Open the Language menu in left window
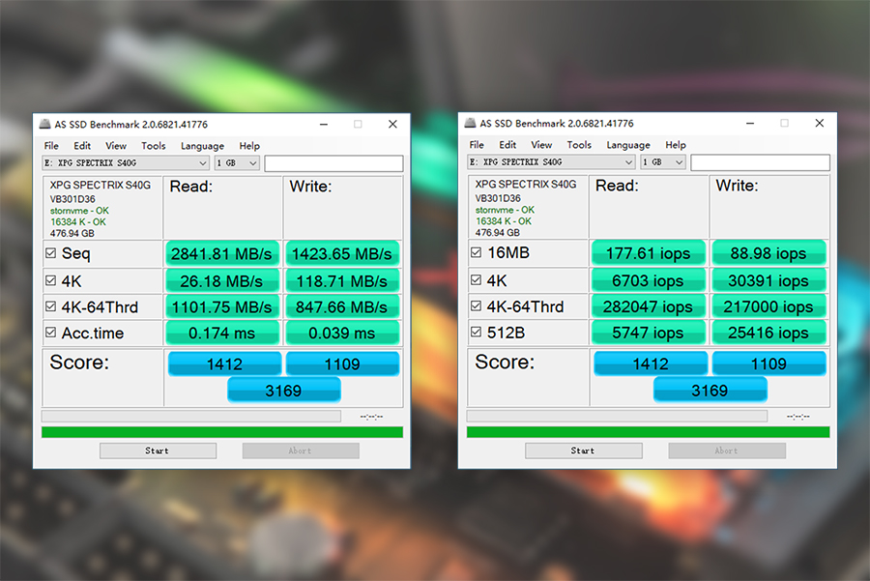Screen dimensions: 870x581 (203, 146)
